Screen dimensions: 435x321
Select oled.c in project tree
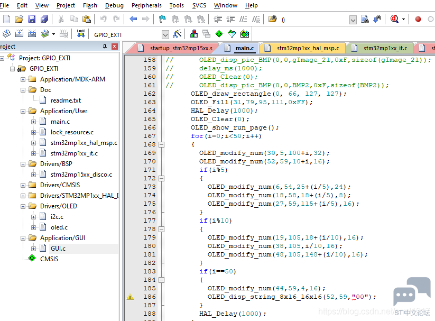point(59,227)
